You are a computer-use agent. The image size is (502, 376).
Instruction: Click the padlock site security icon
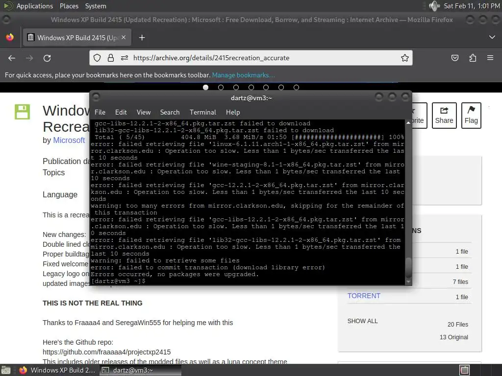click(x=111, y=58)
